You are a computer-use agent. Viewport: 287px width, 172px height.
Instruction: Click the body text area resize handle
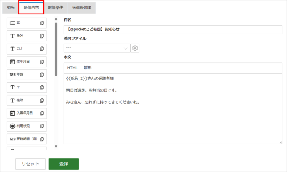click(x=281, y=142)
